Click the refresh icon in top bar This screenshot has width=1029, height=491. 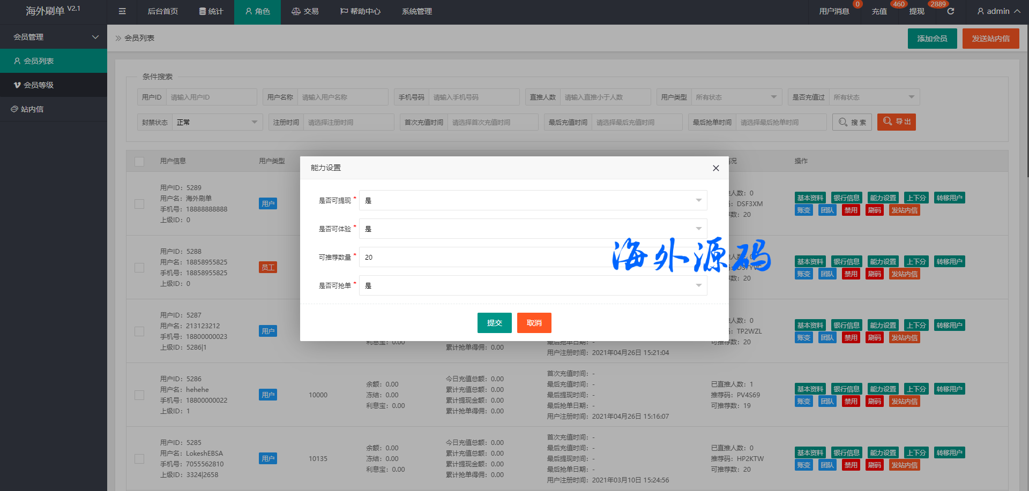950,11
